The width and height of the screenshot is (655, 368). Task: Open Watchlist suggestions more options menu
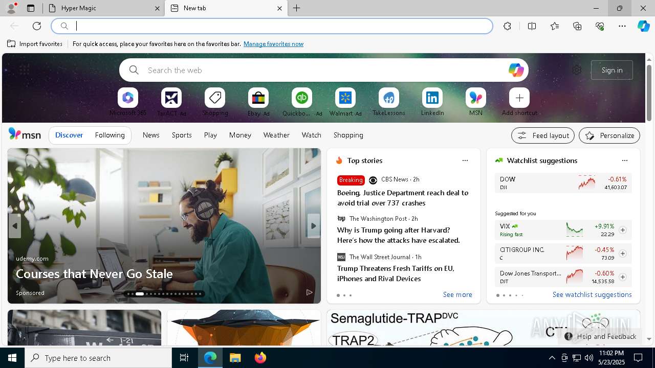pos(625,160)
